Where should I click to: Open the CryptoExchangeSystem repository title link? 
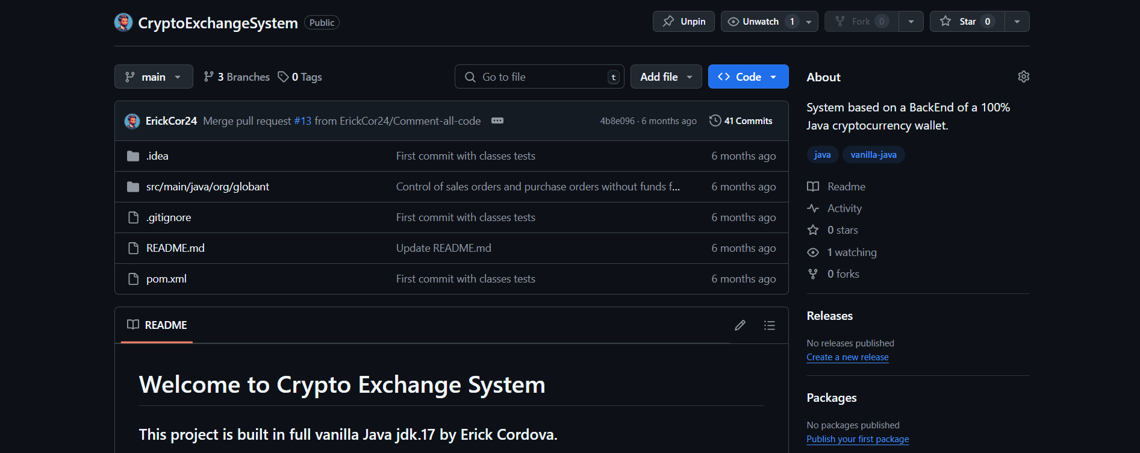tap(218, 23)
